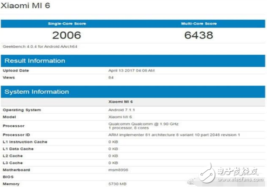Click the Geekbench 4.0.4 for Android text
This screenshot has width=267, height=187.
point(40,46)
